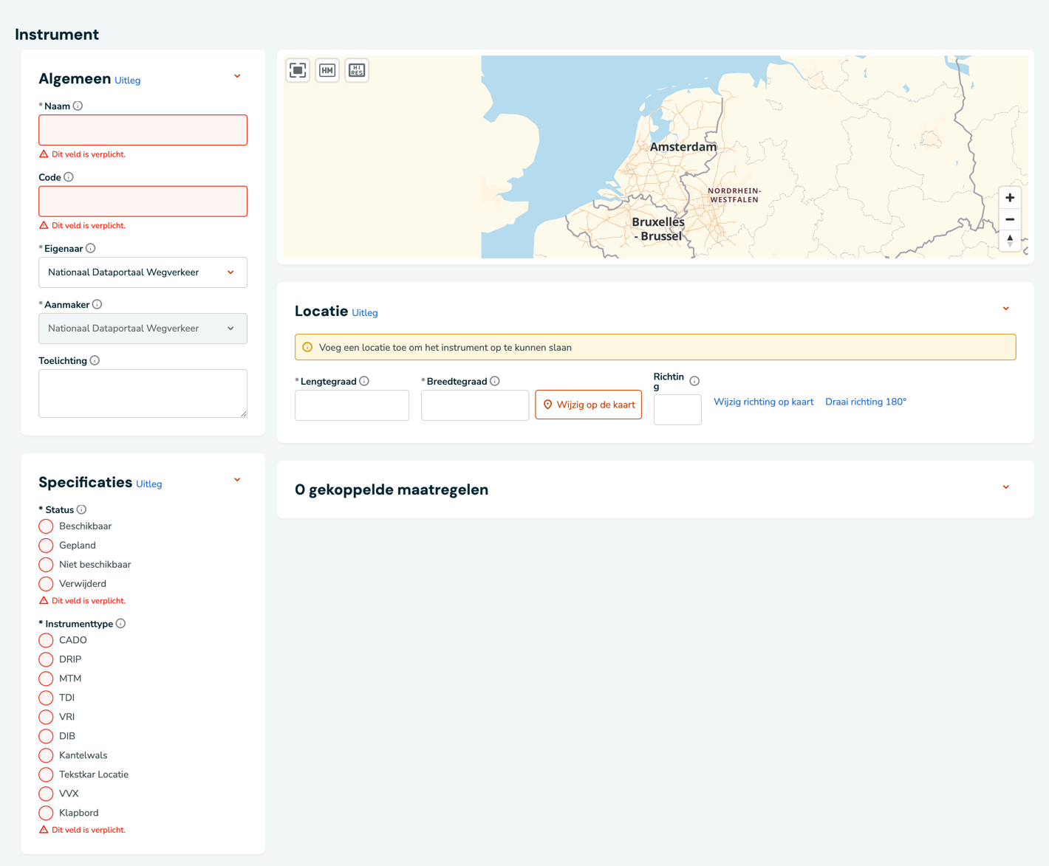The width and height of the screenshot is (1049, 866).
Task: Focus the Breedtegraad input field
Action: (x=475, y=405)
